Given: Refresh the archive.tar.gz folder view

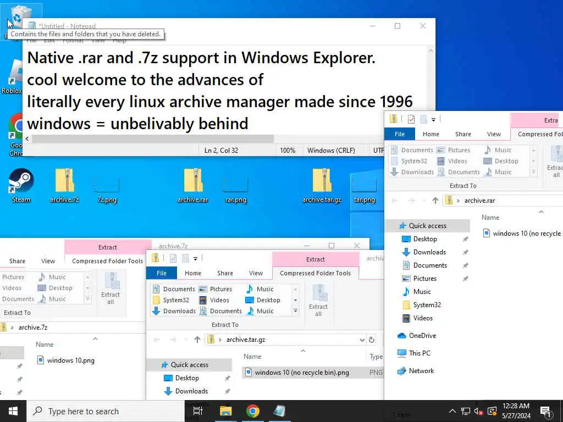Looking at the screenshot, I should 372,340.
